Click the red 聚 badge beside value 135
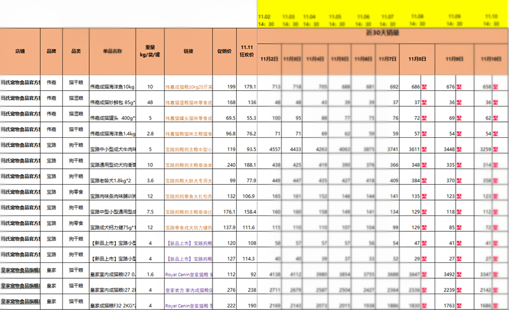 point(424,196)
